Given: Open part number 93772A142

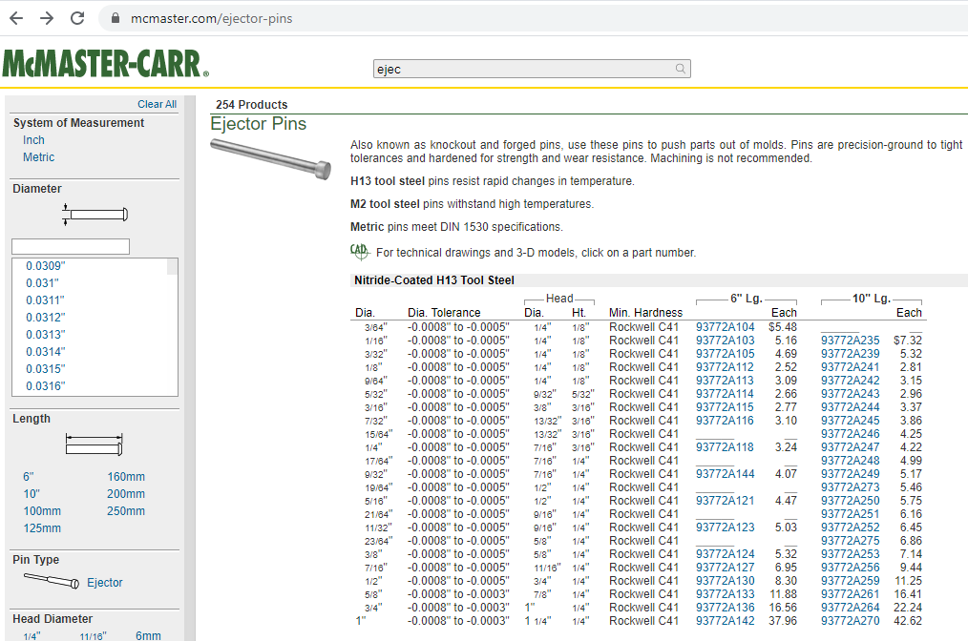Looking at the screenshot, I should (726, 621).
